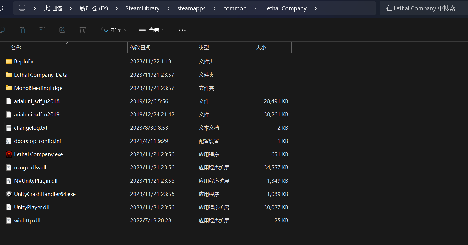Click the computer icon in address bar

click(22, 8)
